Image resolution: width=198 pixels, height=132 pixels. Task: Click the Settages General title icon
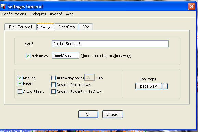pos(3,6)
